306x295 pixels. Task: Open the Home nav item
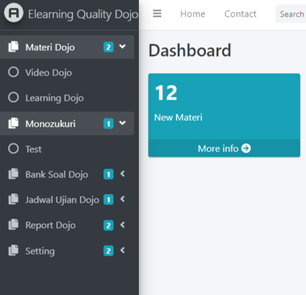[193, 14]
